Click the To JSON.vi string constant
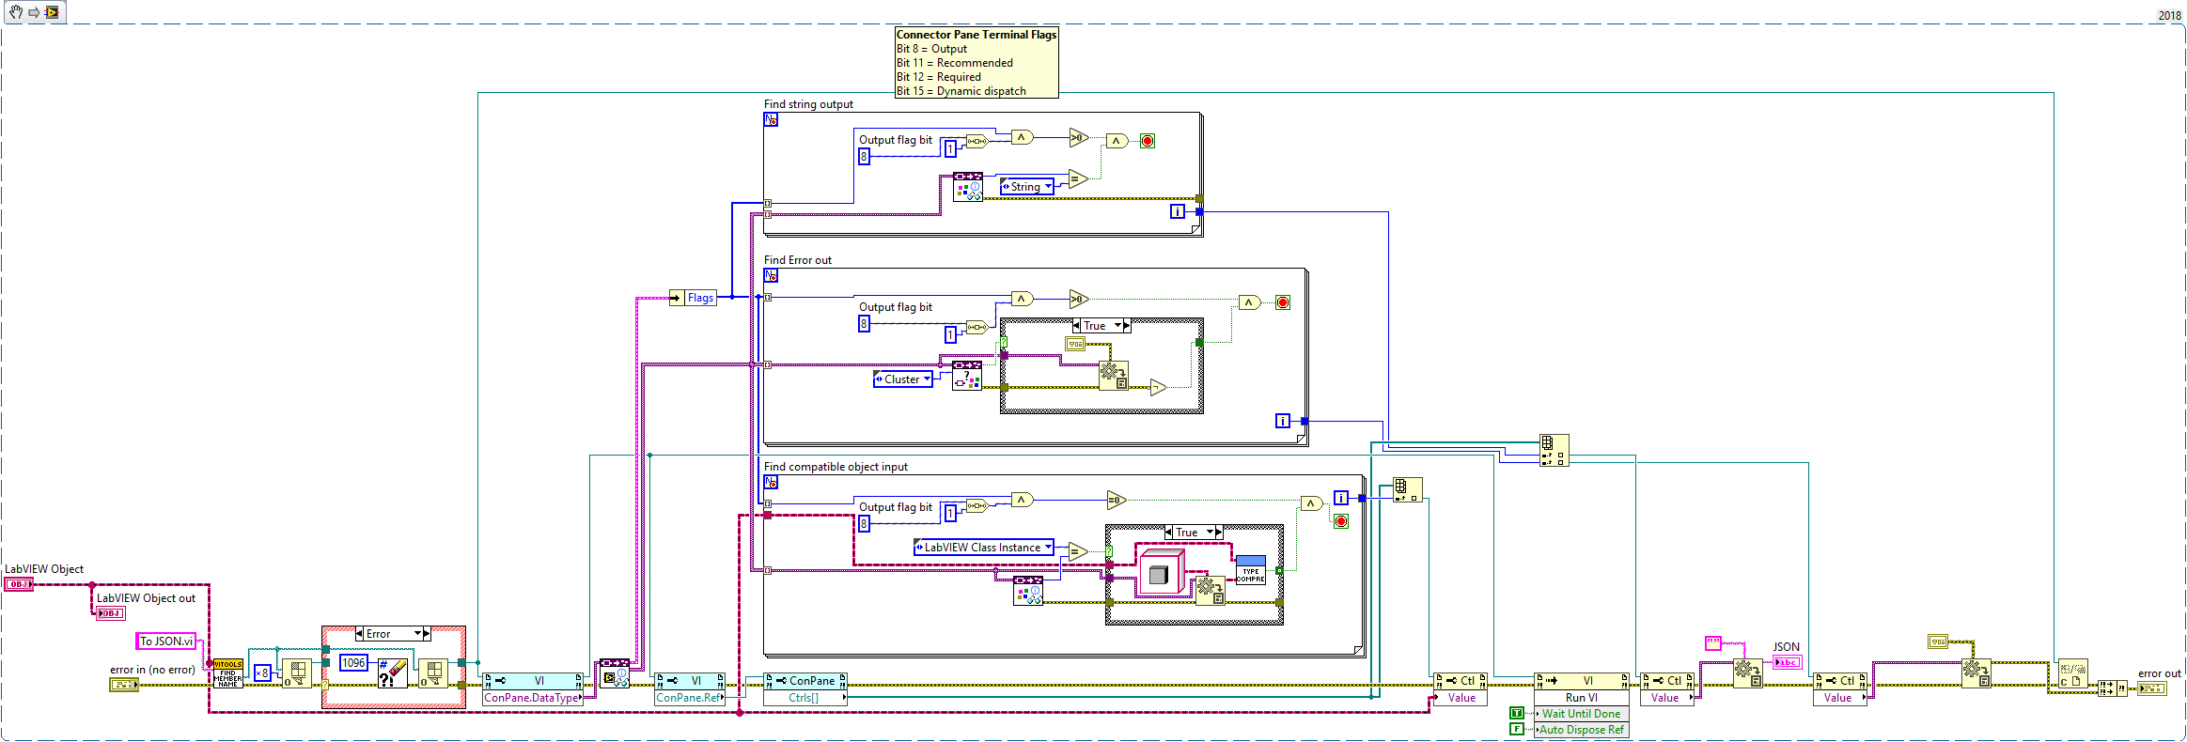The image size is (2187, 742). (x=166, y=642)
